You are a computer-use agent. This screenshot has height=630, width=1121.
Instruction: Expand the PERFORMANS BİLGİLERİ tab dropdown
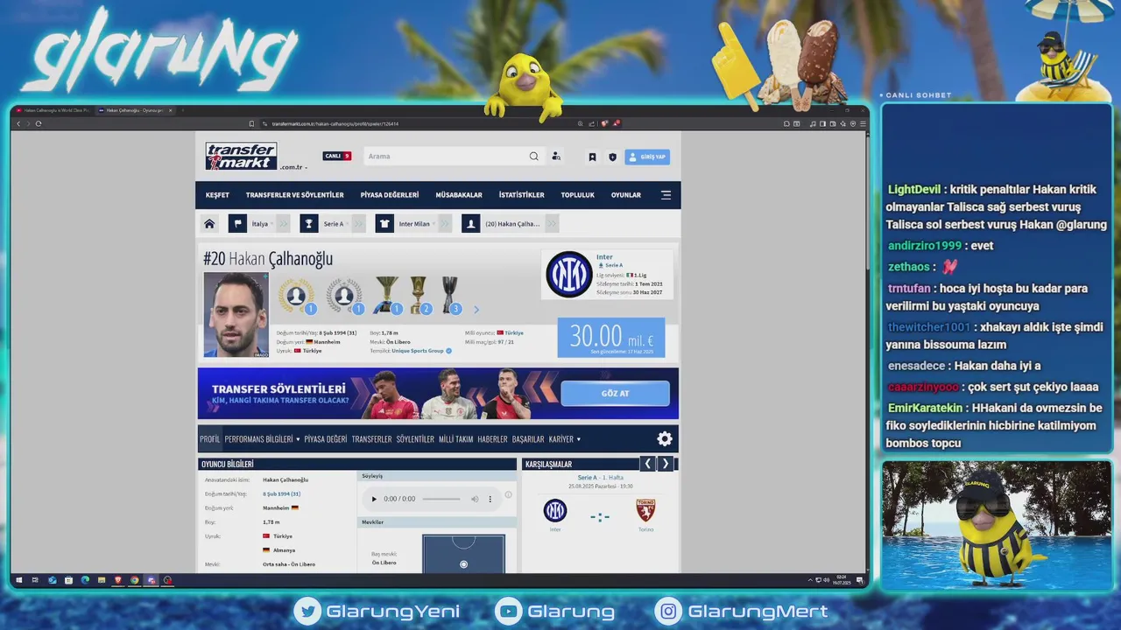click(262, 439)
